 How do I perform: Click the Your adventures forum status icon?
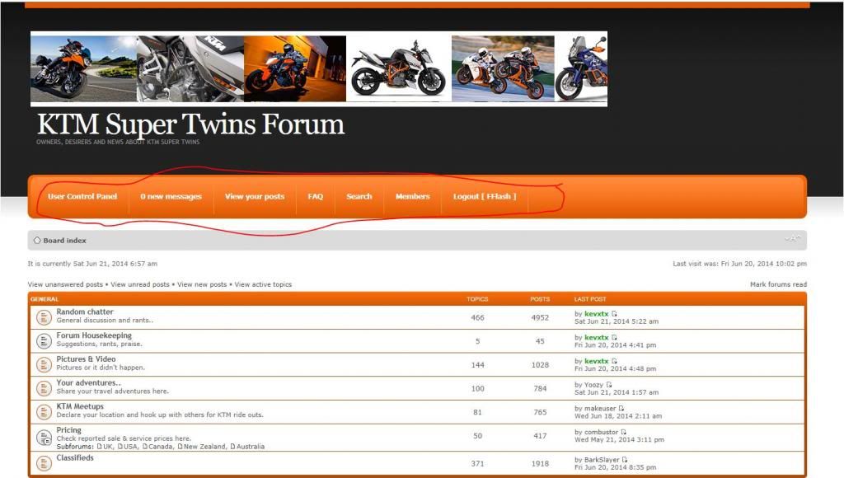(x=44, y=389)
